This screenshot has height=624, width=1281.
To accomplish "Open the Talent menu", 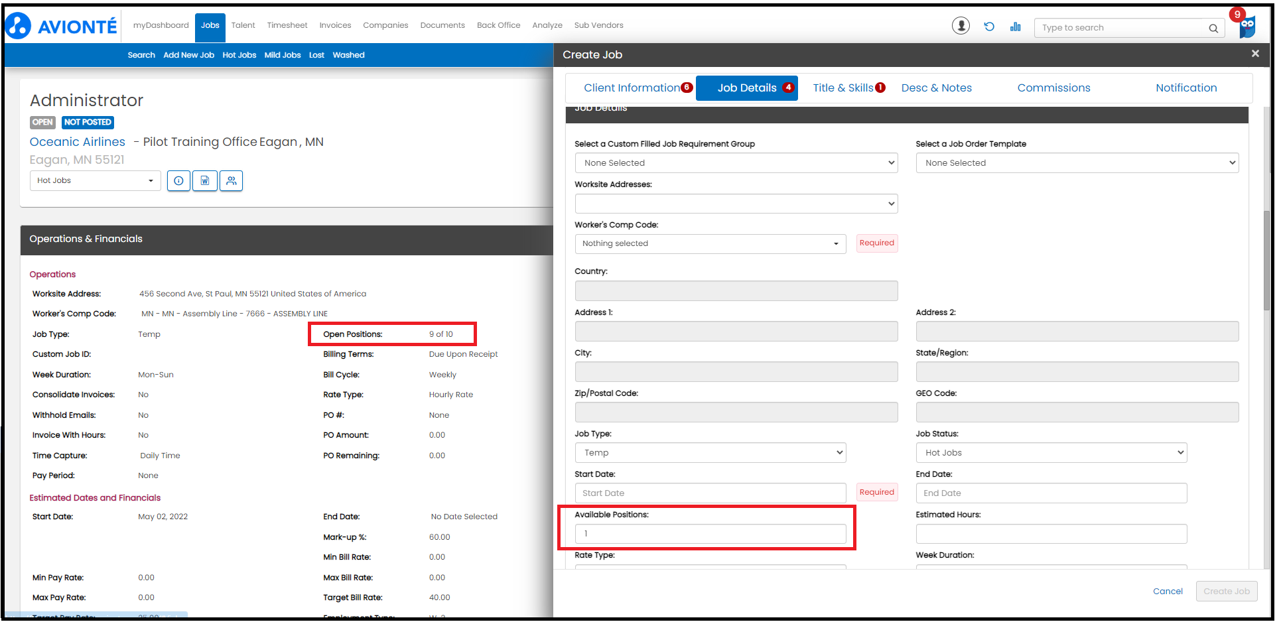I will click(243, 25).
